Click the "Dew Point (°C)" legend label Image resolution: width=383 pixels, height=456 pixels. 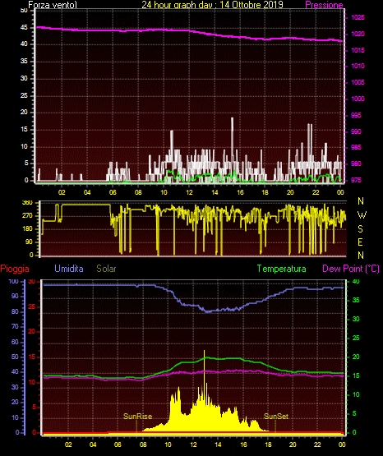tap(351, 269)
